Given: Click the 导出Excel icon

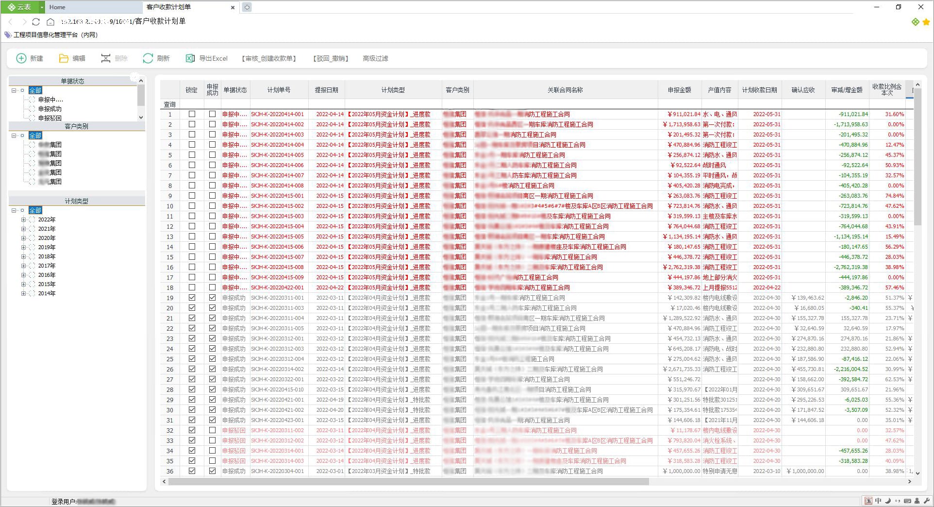Looking at the screenshot, I should (190, 58).
